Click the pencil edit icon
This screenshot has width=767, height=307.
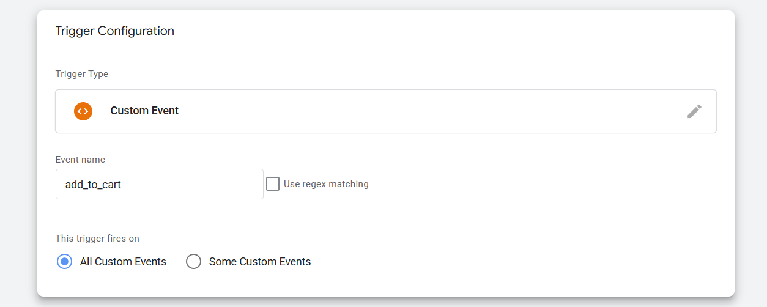694,111
